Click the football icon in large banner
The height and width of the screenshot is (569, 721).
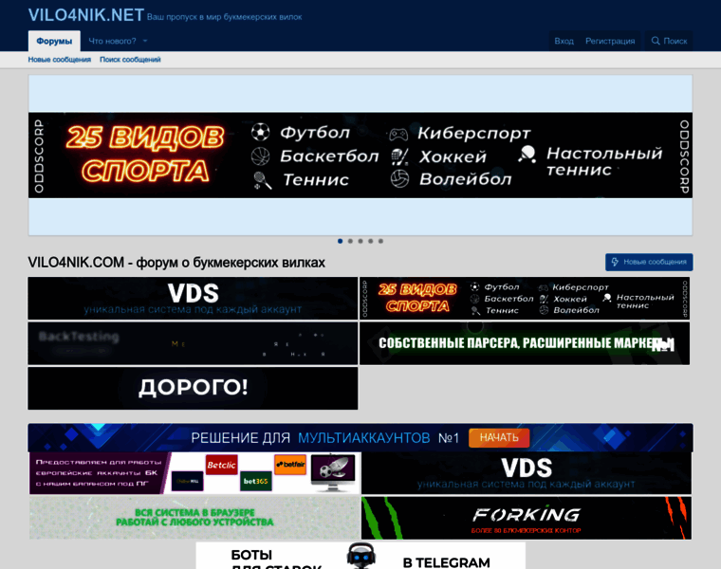point(260,132)
